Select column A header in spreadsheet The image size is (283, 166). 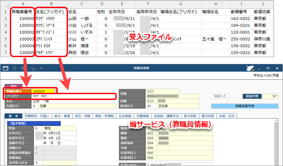pos(23,4)
